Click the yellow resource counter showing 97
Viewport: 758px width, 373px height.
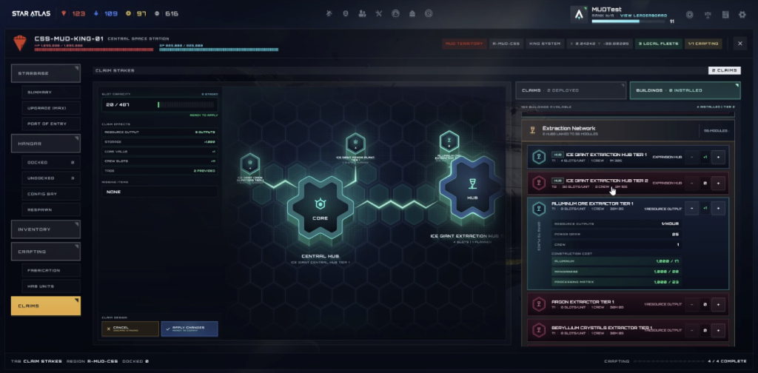[x=136, y=13]
